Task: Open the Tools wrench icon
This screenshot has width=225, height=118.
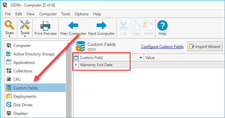Action: (25, 25)
